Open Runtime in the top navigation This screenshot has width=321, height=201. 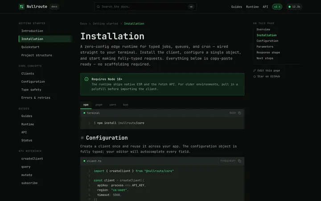point(252,7)
